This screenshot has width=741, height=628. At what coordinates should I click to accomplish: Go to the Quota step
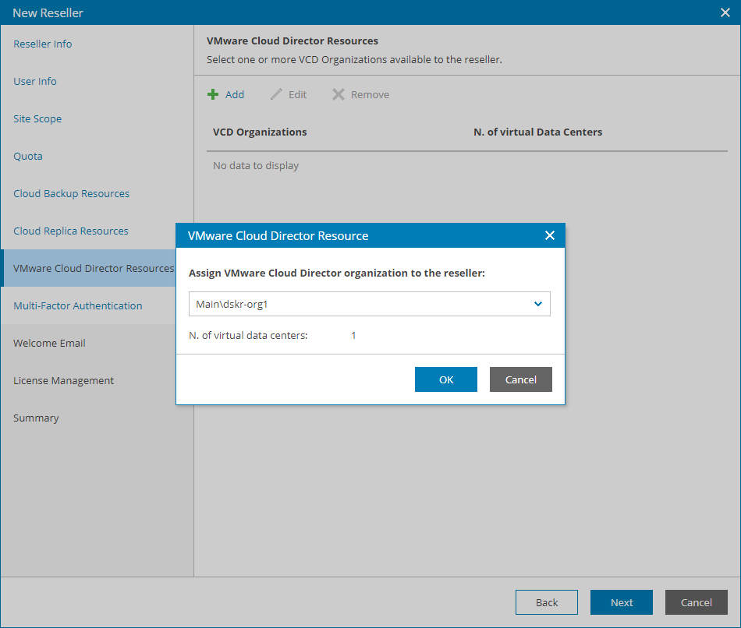(x=28, y=156)
